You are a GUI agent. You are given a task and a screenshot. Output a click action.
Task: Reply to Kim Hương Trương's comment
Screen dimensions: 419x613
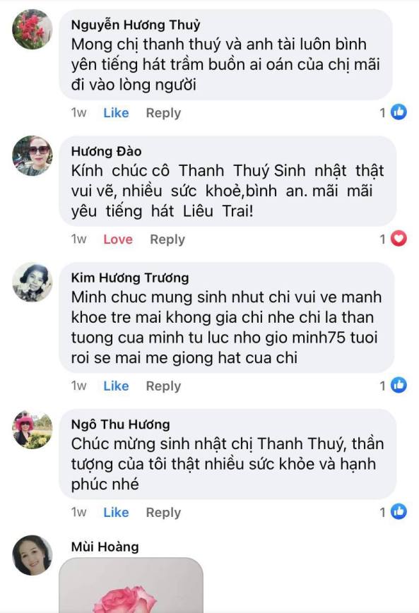(x=163, y=386)
